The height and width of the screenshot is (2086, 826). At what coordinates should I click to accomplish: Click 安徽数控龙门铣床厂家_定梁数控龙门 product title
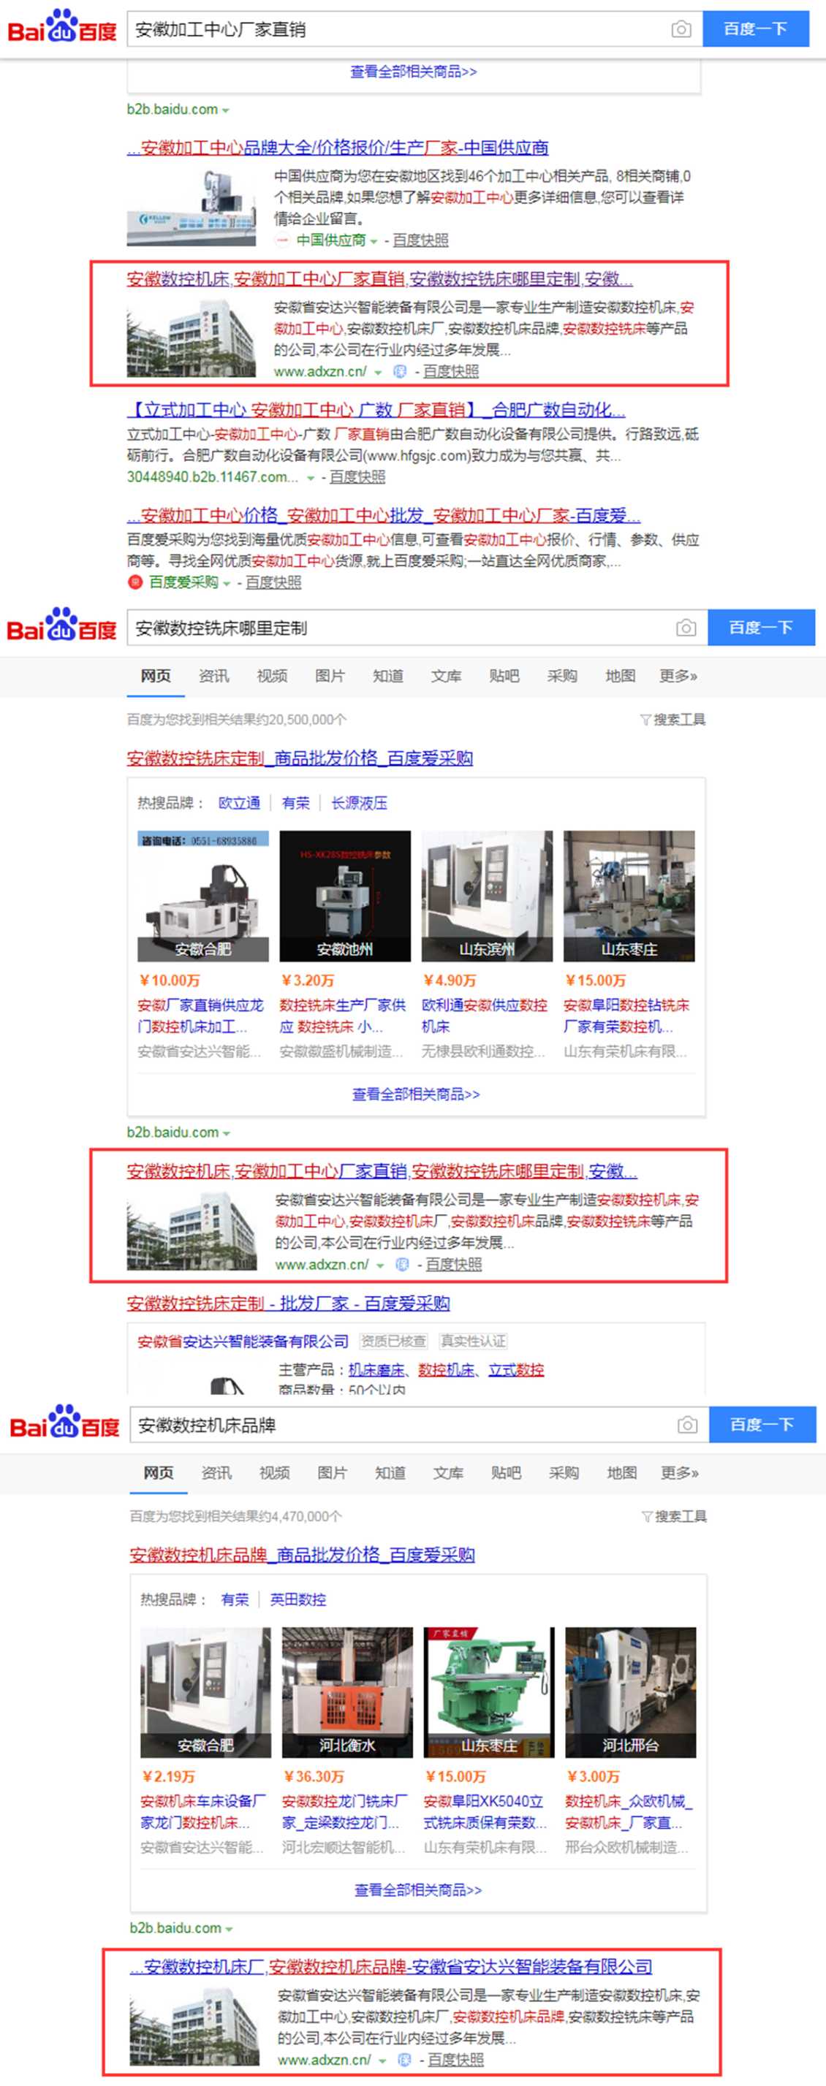pos(345,1812)
